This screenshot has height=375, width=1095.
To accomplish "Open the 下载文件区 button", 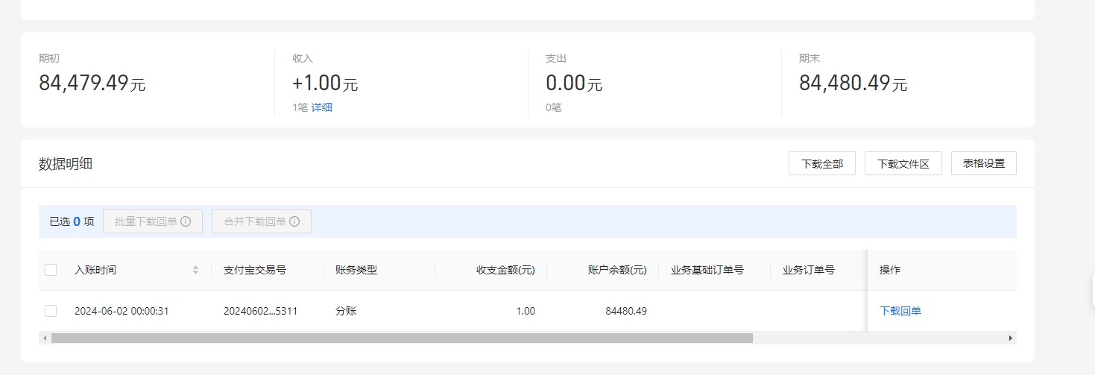I will (x=903, y=163).
